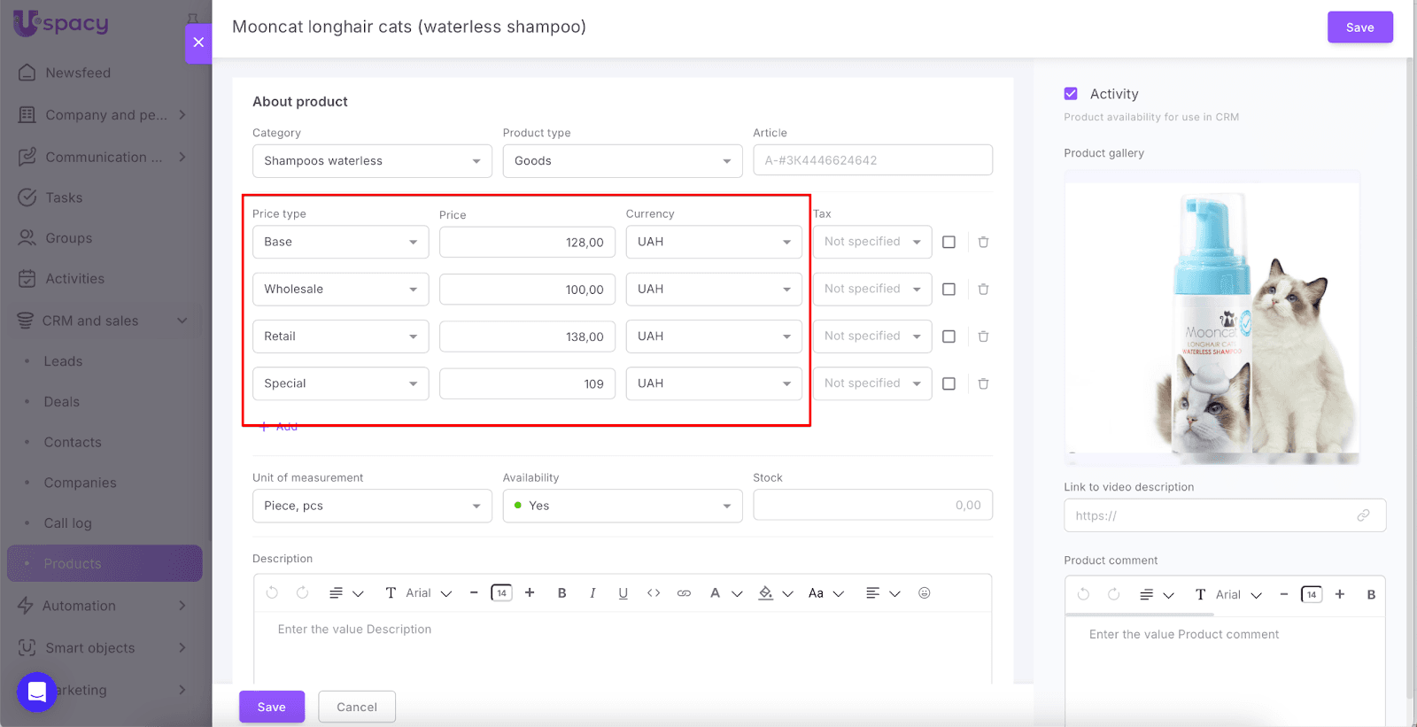Viewport: 1417px width, 727px height.
Task: Expand the Unit of measurement dropdown
Action: 372,506
